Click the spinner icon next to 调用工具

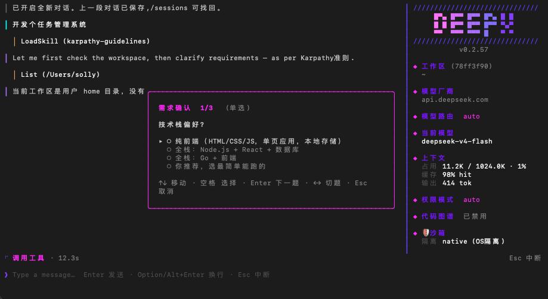coord(7,257)
